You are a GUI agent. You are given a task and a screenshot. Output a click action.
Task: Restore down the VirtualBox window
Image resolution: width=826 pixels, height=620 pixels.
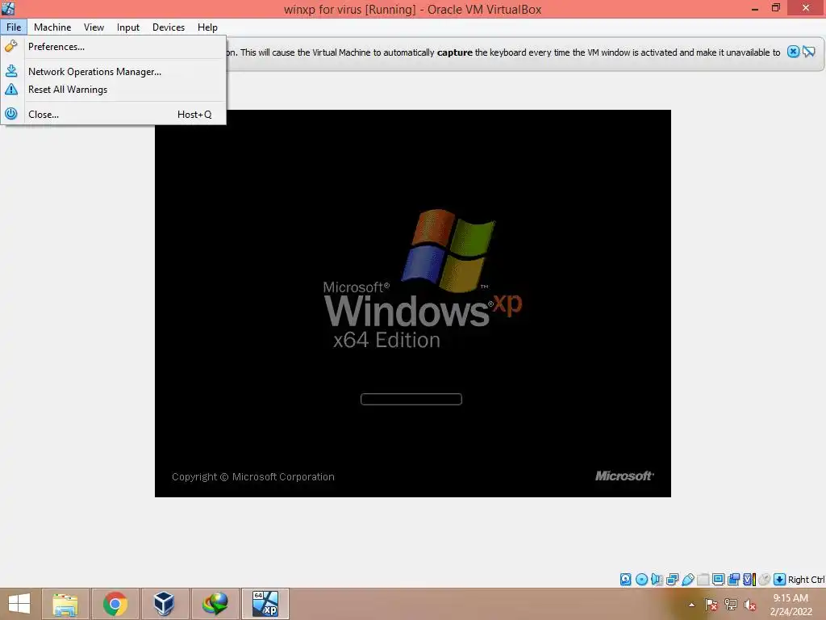(776, 8)
